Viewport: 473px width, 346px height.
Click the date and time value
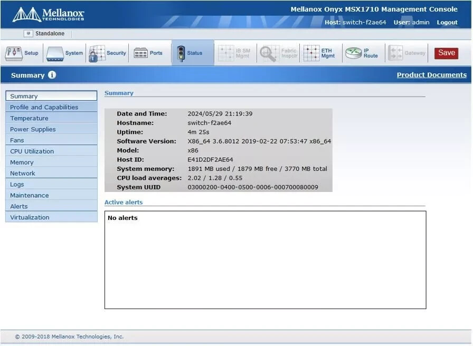pyautogui.click(x=220, y=114)
